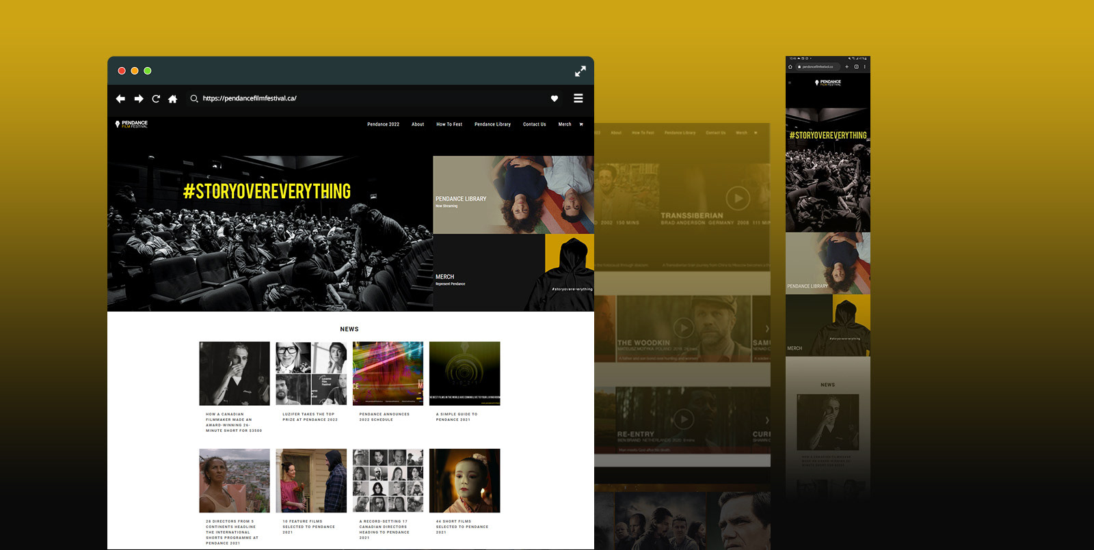Open the mobile site hamburger menu
Screen dimensions: 1094x550
click(790, 83)
